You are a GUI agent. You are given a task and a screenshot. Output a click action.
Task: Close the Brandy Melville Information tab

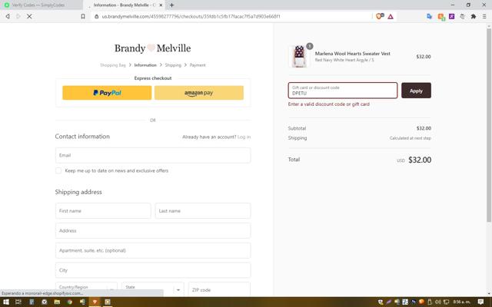161,5
